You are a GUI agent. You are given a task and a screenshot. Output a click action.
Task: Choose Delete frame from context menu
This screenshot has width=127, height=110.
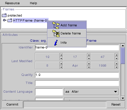click(x=67, y=33)
